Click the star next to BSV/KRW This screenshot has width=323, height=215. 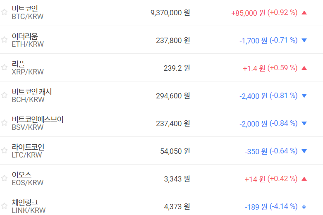(x=4, y=123)
